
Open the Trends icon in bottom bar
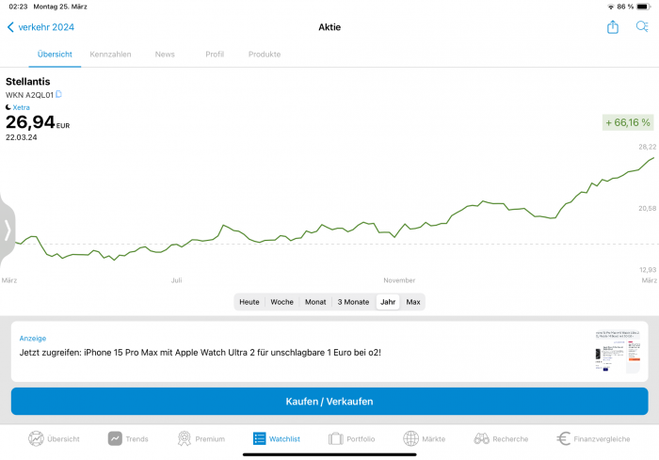115,438
